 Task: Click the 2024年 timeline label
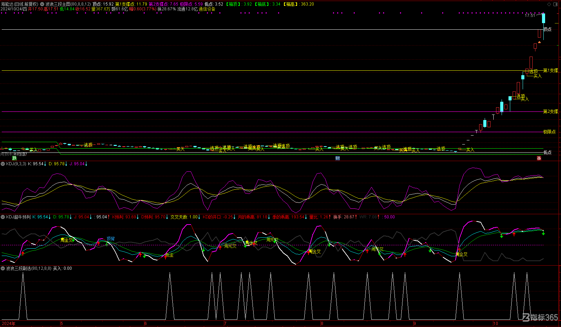click(x=9, y=324)
